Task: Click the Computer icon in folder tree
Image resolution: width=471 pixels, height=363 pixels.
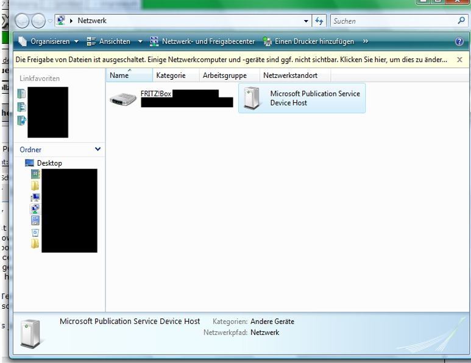Action: (35, 197)
